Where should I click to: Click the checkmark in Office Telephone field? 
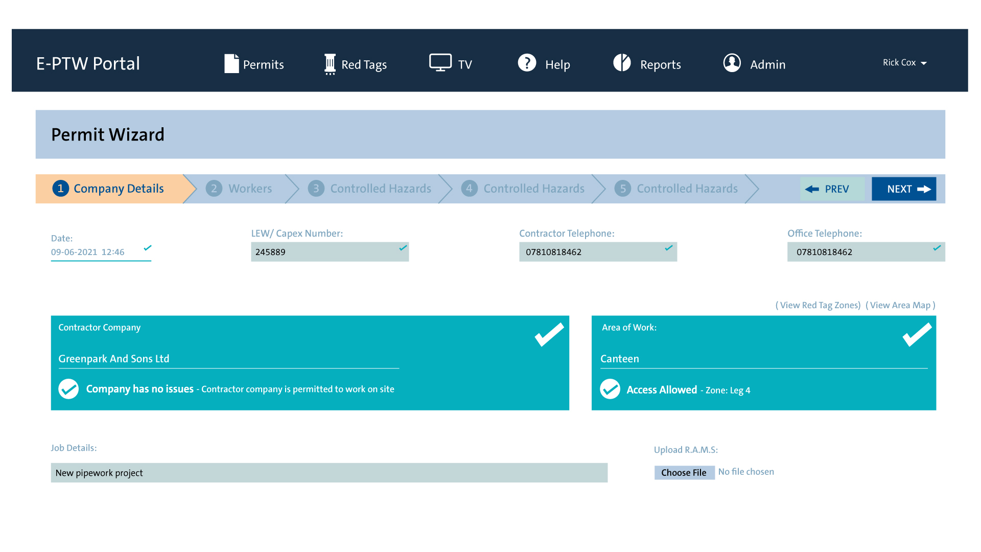(937, 248)
